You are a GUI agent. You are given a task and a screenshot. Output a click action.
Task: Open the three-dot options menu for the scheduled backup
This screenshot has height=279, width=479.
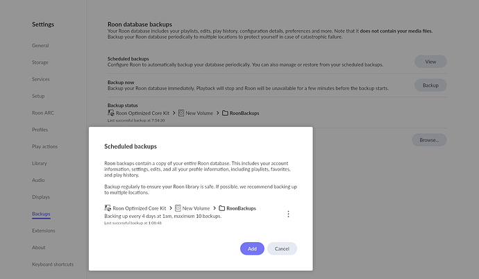point(288,214)
